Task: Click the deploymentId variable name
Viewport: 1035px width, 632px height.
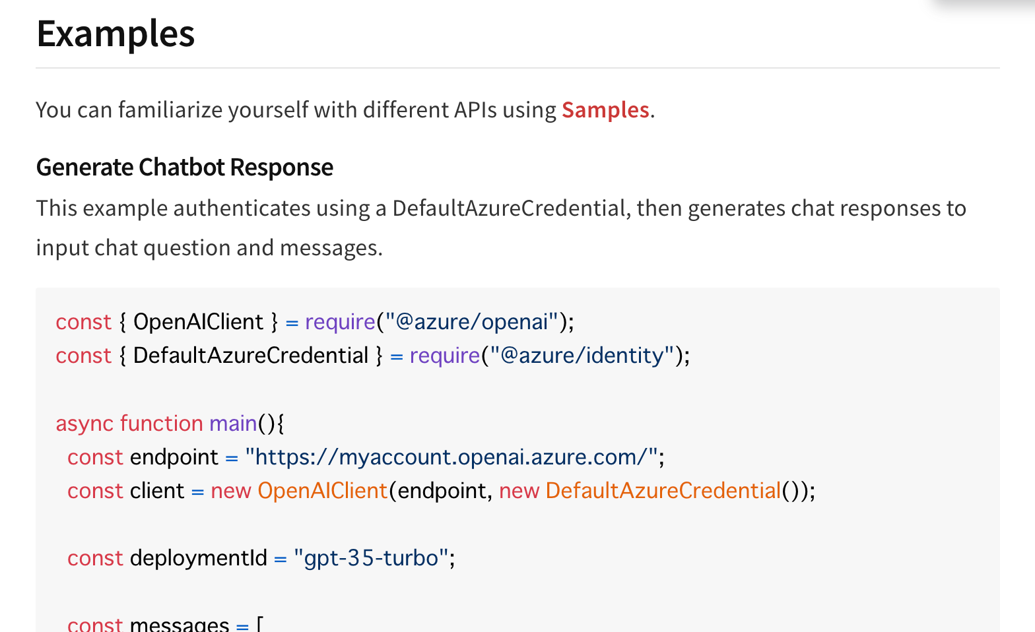Action: (x=198, y=558)
